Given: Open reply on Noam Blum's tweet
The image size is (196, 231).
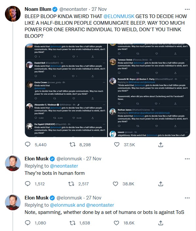Looking at the screenshot, I should pos(28,144).
